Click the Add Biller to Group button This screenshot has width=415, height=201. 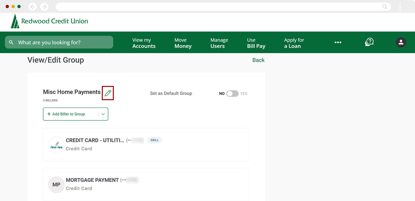point(69,114)
